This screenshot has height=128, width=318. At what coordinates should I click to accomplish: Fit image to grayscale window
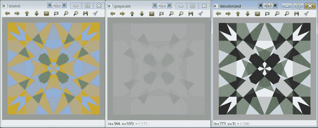click(x=161, y=13)
